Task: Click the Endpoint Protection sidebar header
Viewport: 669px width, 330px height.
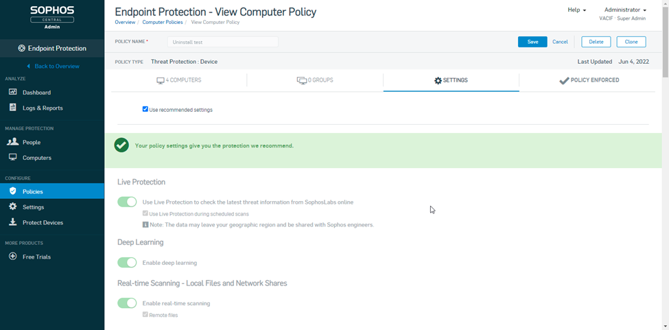Action: point(52,48)
